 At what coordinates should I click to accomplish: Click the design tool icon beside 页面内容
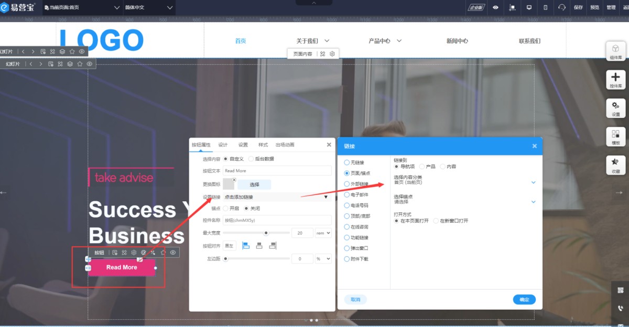tap(323, 53)
